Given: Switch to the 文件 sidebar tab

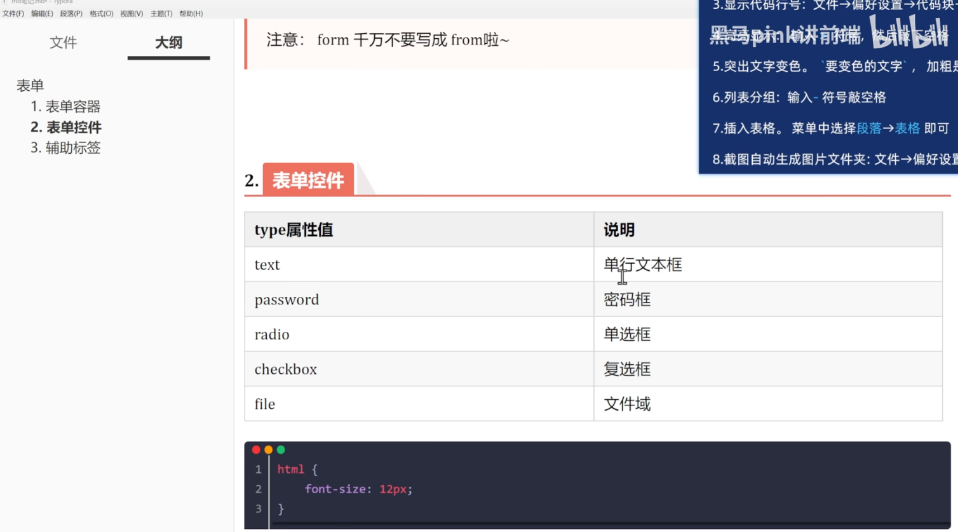Looking at the screenshot, I should (x=64, y=43).
